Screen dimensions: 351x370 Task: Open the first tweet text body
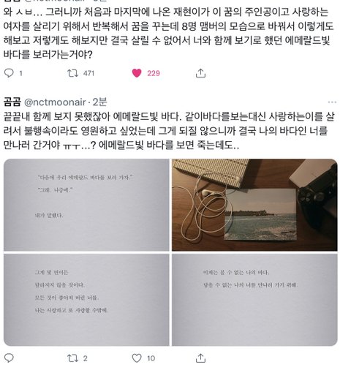pyautogui.click(x=168, y=33)
